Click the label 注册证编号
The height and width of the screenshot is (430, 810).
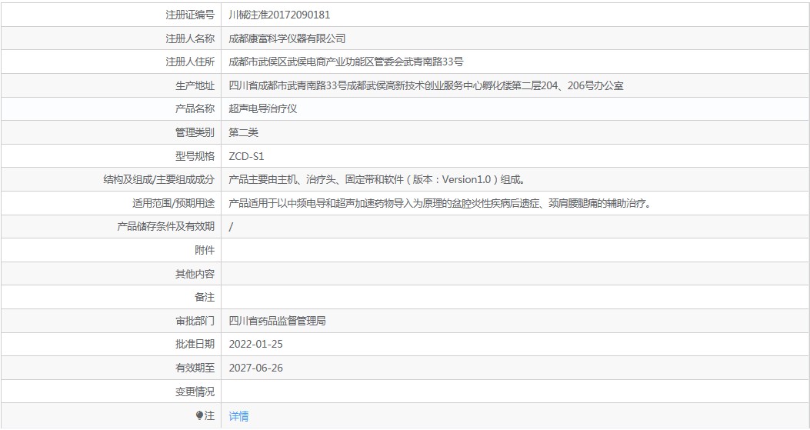189,15
